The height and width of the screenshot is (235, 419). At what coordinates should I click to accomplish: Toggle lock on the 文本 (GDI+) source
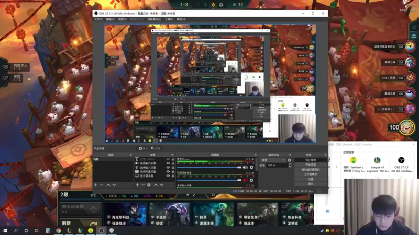coord(173,159)
